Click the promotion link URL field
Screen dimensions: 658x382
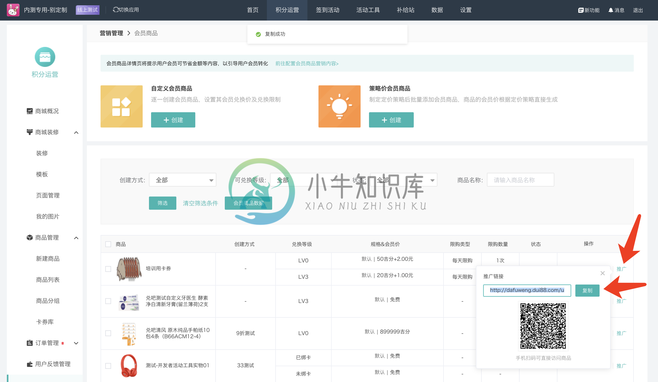[527, 290]
